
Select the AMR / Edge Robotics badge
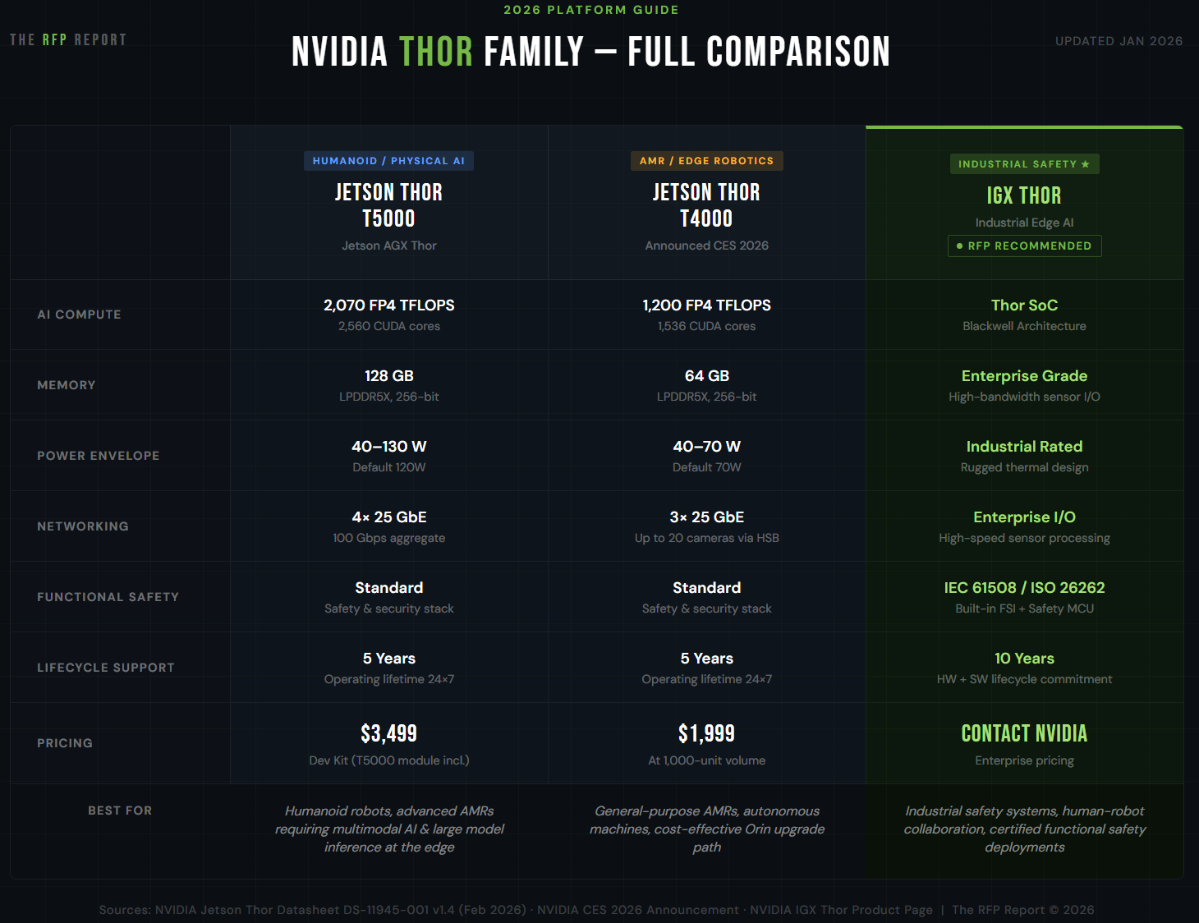tap(706, 161)
